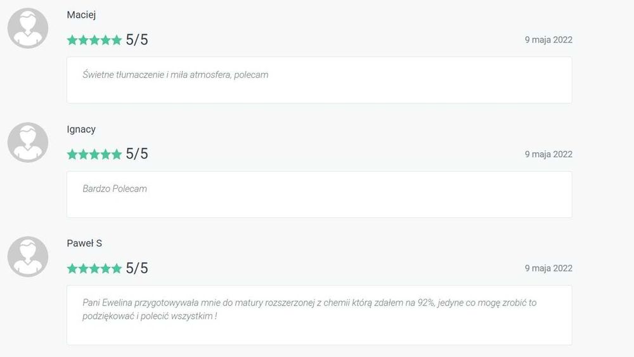Viewport: 634px width, 357px height.
Task: Click Paweł S's profile avatar icon
Action: click(28, 257)
